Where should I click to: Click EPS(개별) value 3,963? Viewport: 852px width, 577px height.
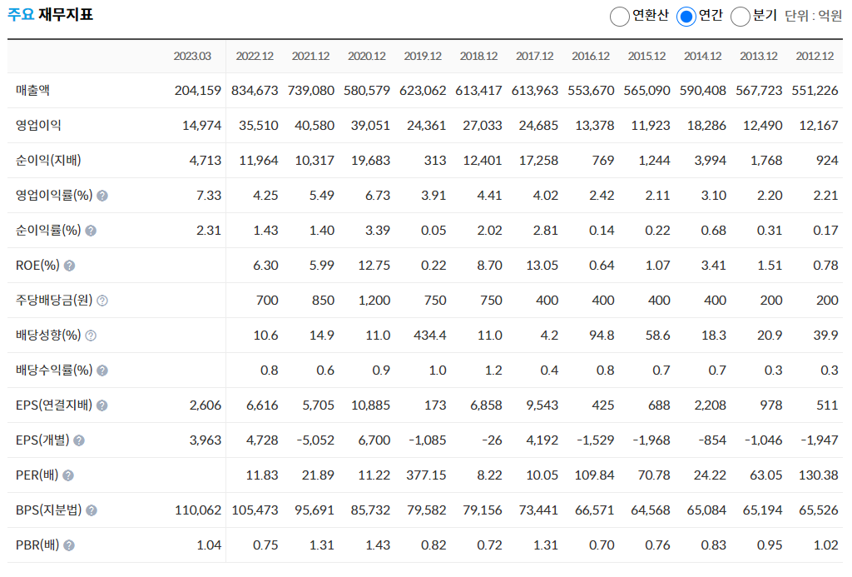pos(206,440)
